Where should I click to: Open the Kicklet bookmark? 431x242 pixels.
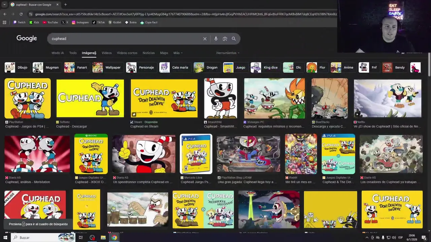[x=115, y=23]
